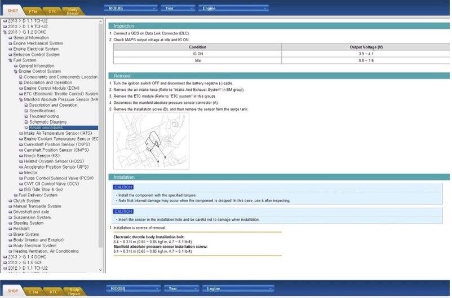452x298 pixels.
Task: Open the Year dropdown in top bar
Action: (177, 8)
